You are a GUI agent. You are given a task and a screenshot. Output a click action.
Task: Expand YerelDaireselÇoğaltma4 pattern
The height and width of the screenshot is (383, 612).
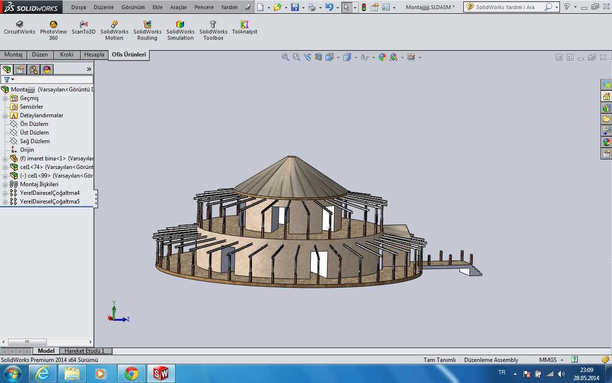pos(5,193)
